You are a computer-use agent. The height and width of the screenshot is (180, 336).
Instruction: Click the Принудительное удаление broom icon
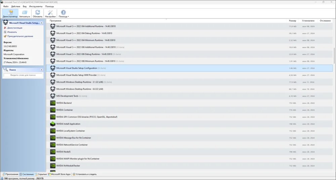tap(5, 36)
